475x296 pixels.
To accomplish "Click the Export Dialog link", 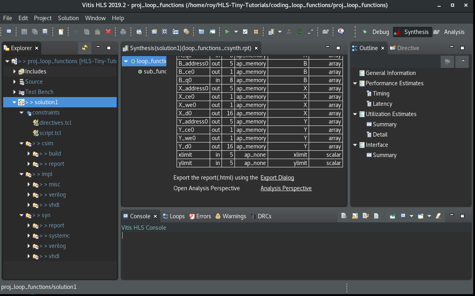I will pos(277,178).
